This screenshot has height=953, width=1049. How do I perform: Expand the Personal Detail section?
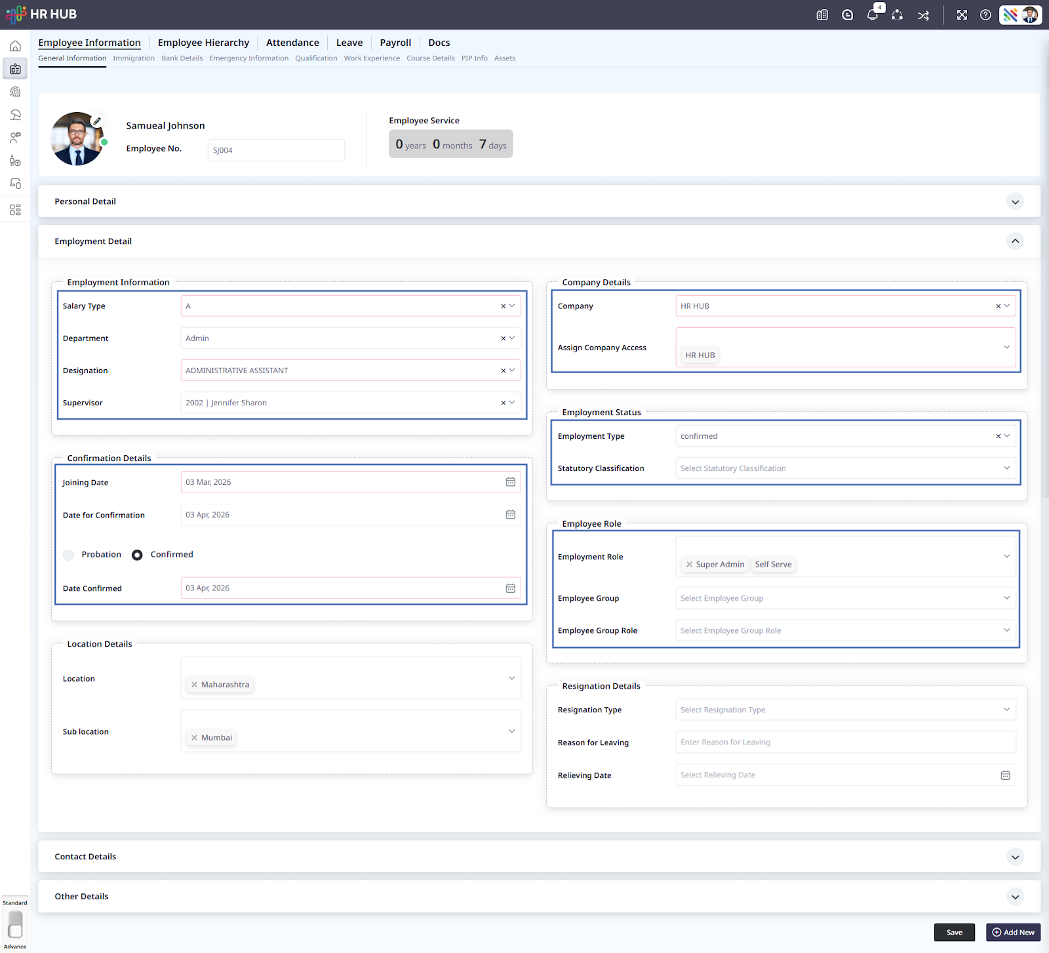pos(1015,202)
